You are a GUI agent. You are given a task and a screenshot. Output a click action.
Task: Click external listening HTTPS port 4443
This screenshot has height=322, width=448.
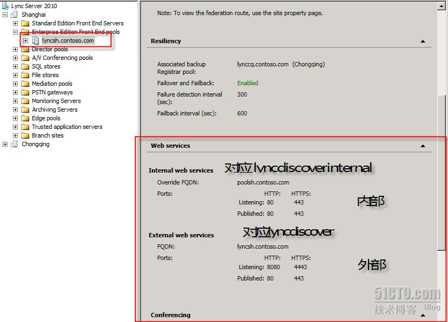(x=300, y=267)
